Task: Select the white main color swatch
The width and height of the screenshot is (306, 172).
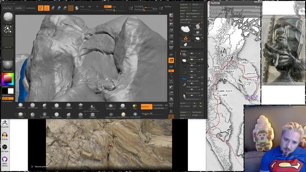Action: click(11, 91)
